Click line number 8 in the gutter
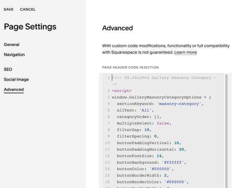Viewport: 240px width, 188px height. [109, 130]
